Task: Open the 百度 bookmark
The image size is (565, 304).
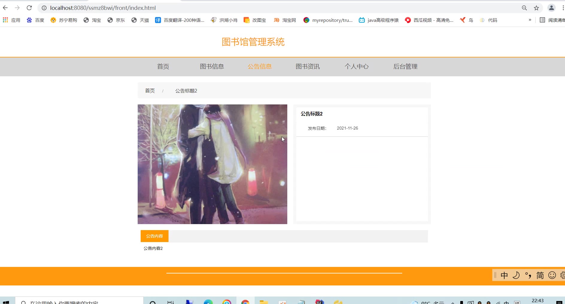Action: (x=35, y=20)
